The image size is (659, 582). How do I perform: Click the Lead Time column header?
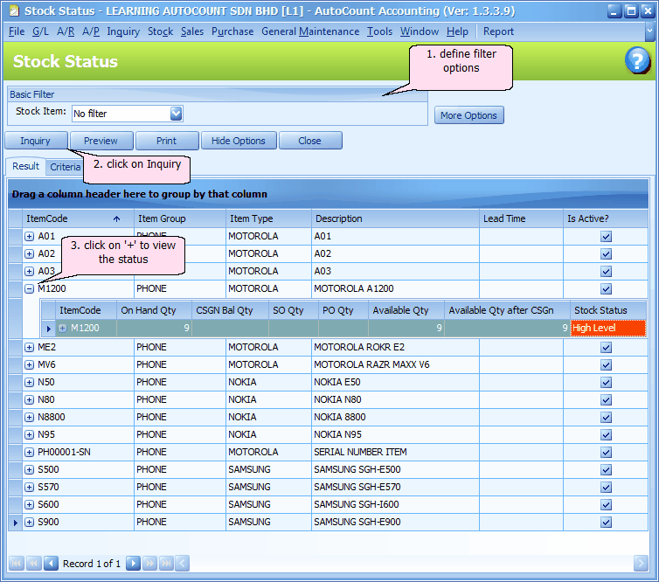(x=521, y=218)
